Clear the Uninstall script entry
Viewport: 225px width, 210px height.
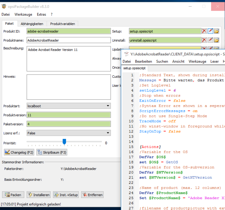(x=204, y=40)
